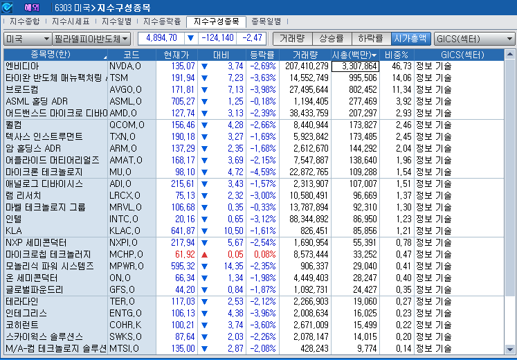Switch to the 지수시세표 tab
The image size is (517, 360).
[71, 21]
